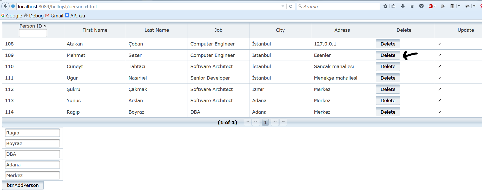Image resolution: width=482 pixels, height=194 pixels.
Task: Click the Last Name column header
Action: click(x=157, y=30)
